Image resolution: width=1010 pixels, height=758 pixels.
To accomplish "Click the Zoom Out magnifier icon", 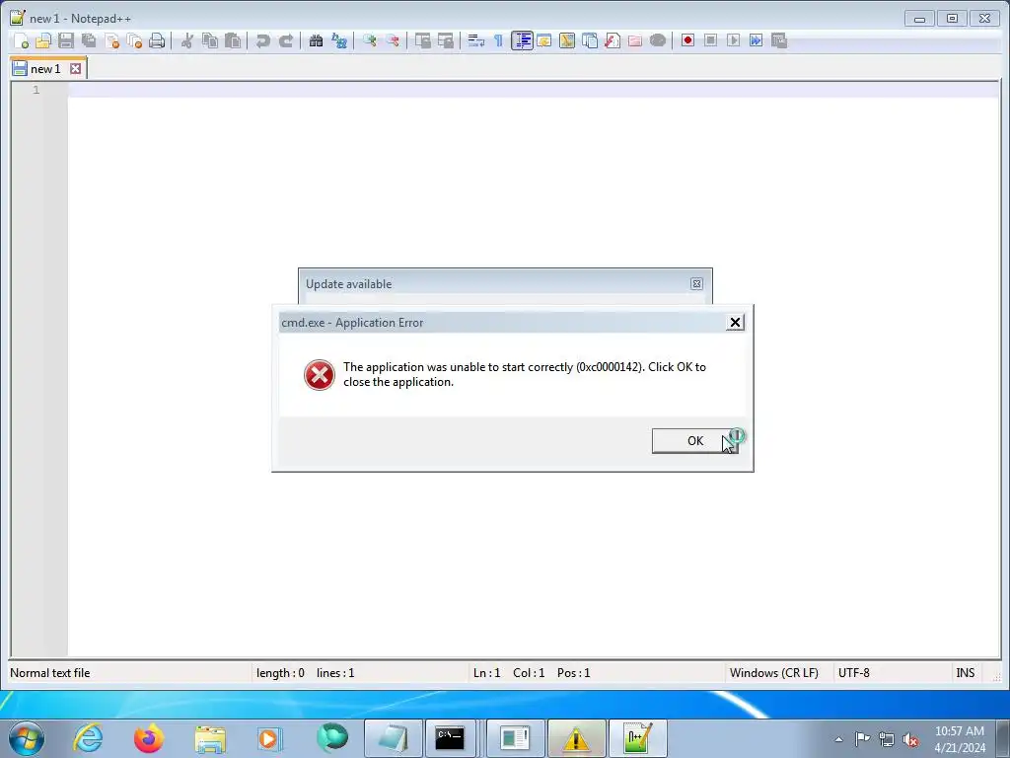I will pyautogui.click(x=392, y=40).
